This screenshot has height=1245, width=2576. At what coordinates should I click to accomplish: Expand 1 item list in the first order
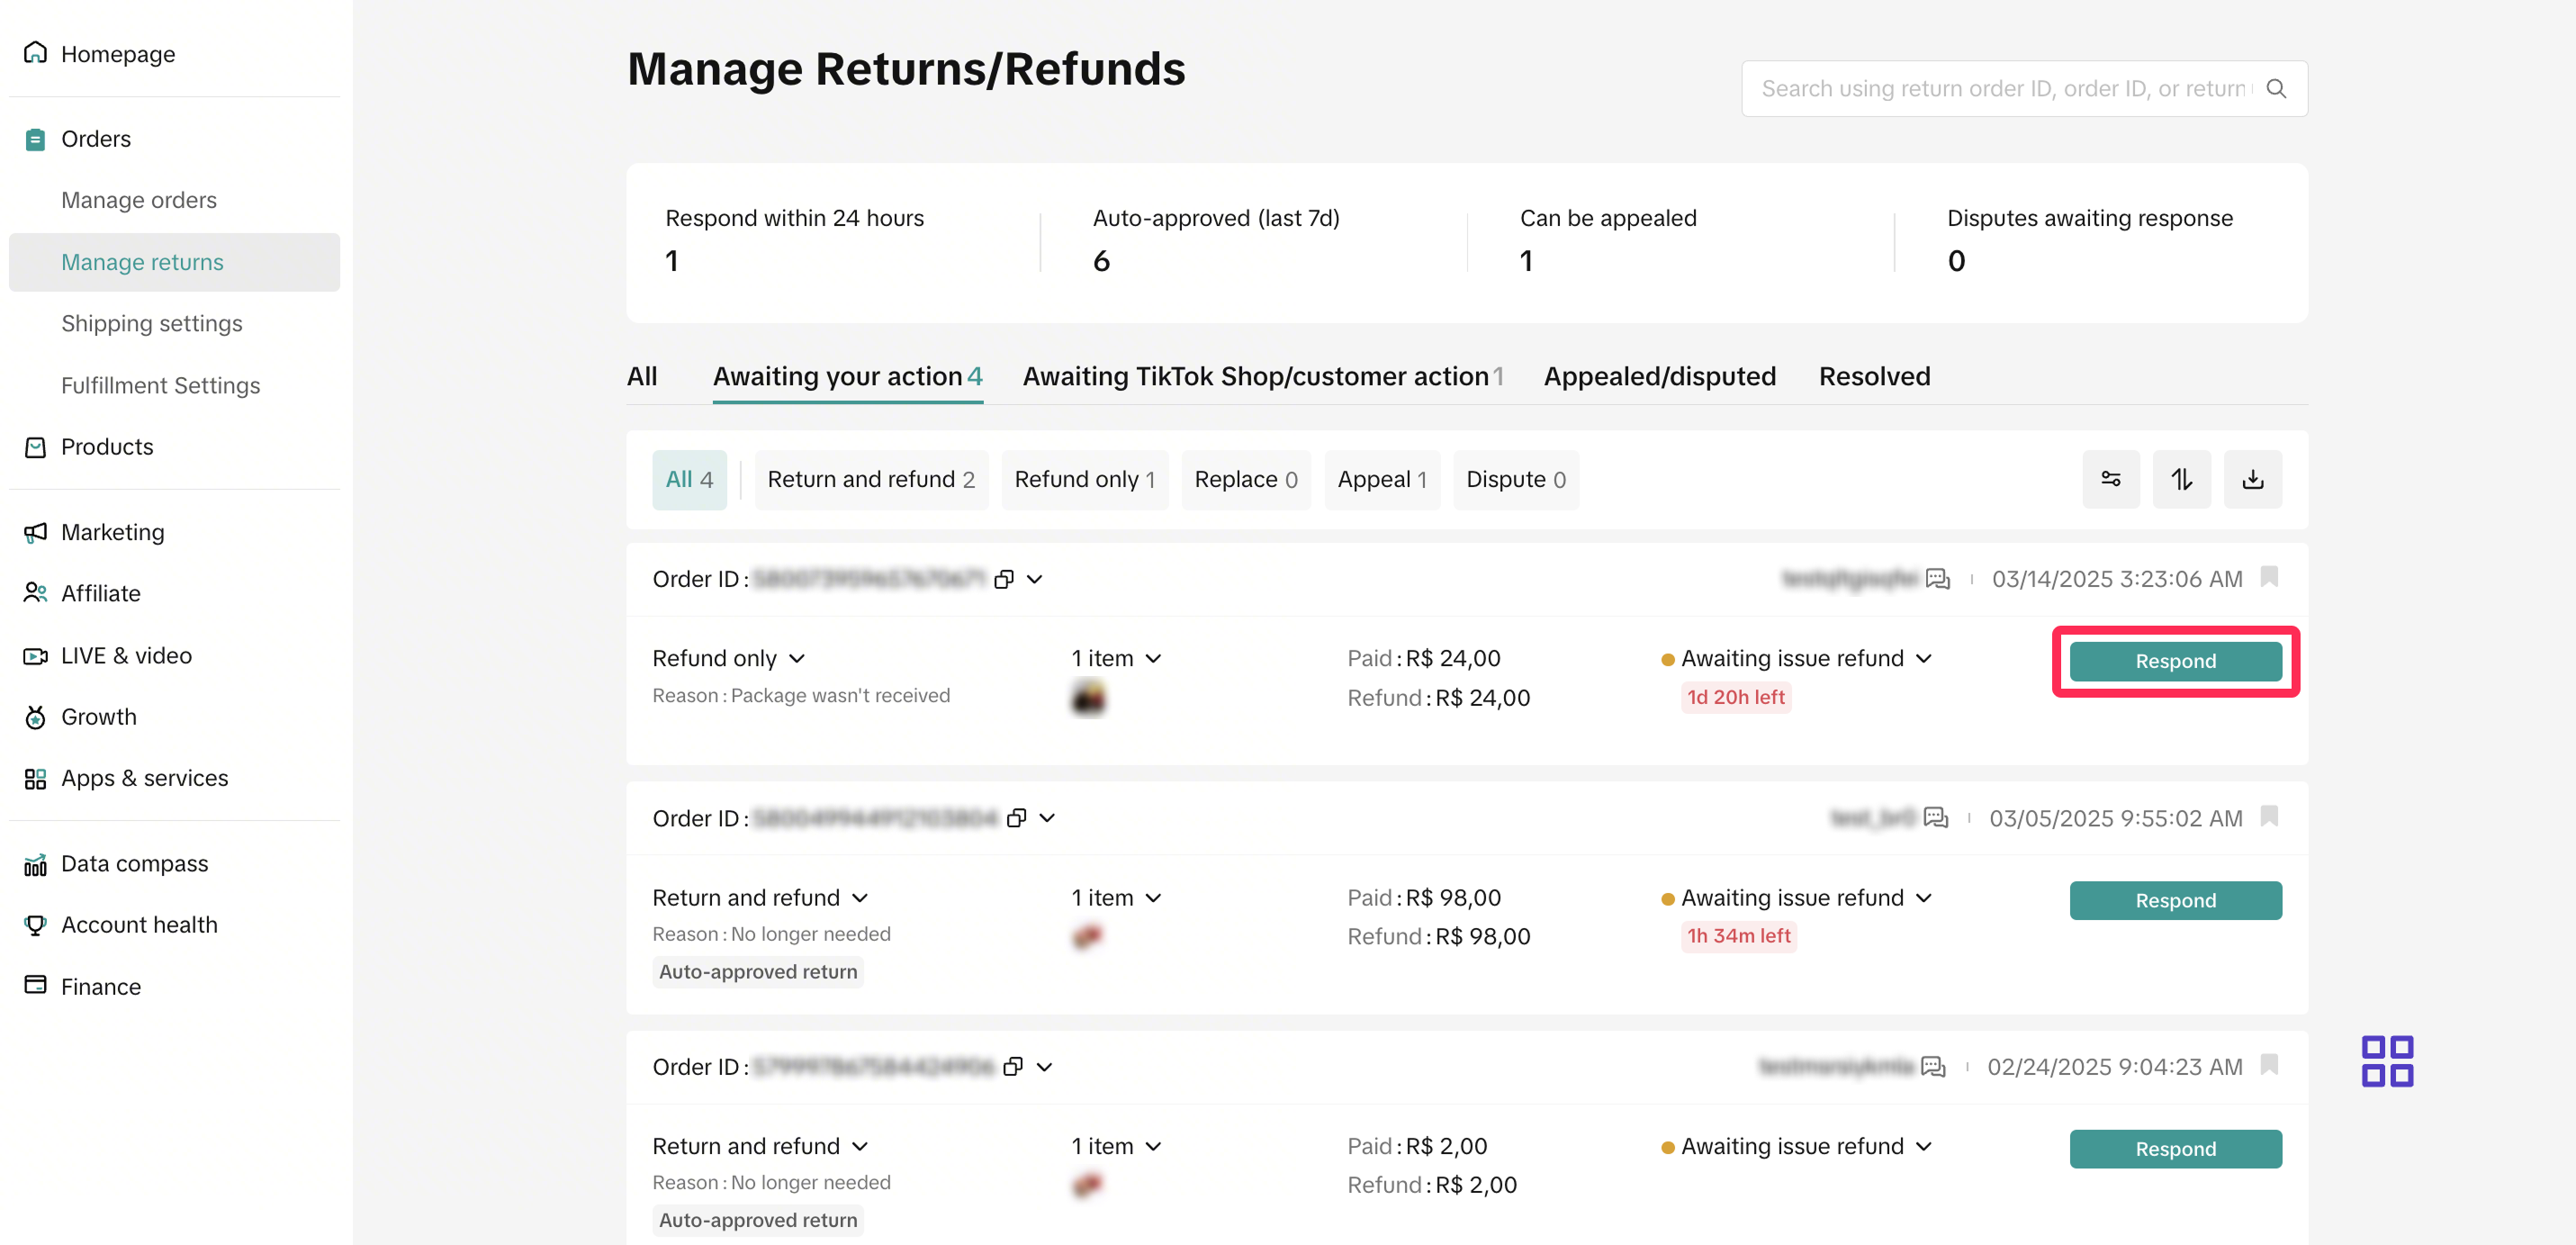1153,658
